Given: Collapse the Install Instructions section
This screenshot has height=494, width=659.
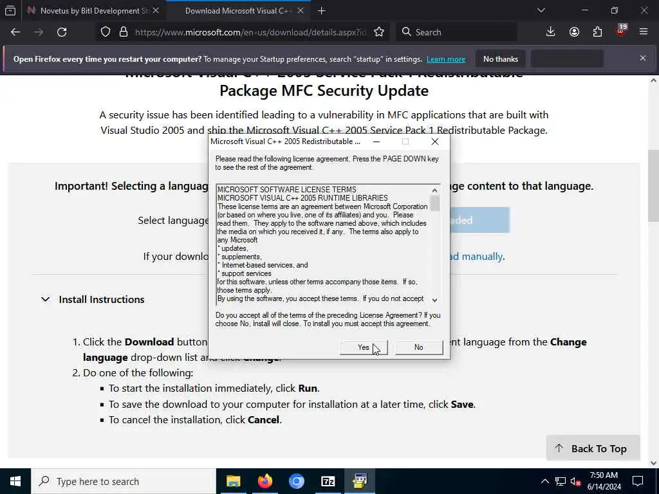Looking at the screenshot, I should click(x=93, y=300).
